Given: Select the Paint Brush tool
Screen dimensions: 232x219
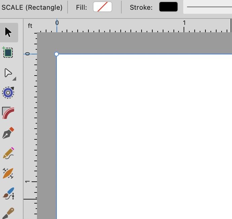Looking at the screenshot, I should coord(9,193).
